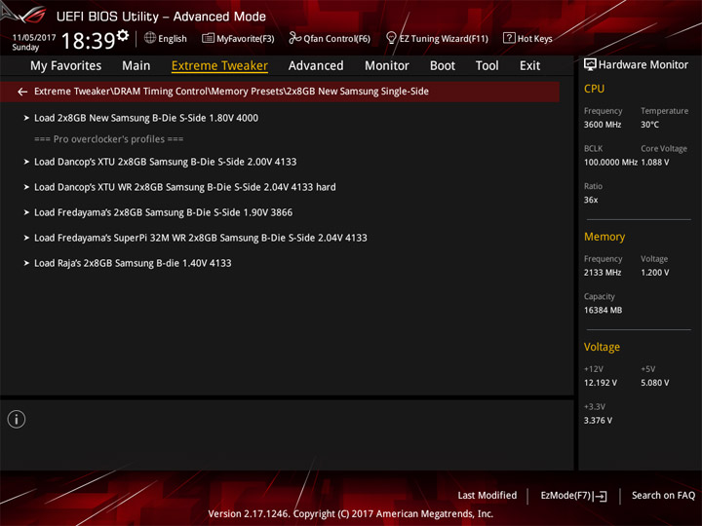Click the Hardware Monitor title

(643, 65)
